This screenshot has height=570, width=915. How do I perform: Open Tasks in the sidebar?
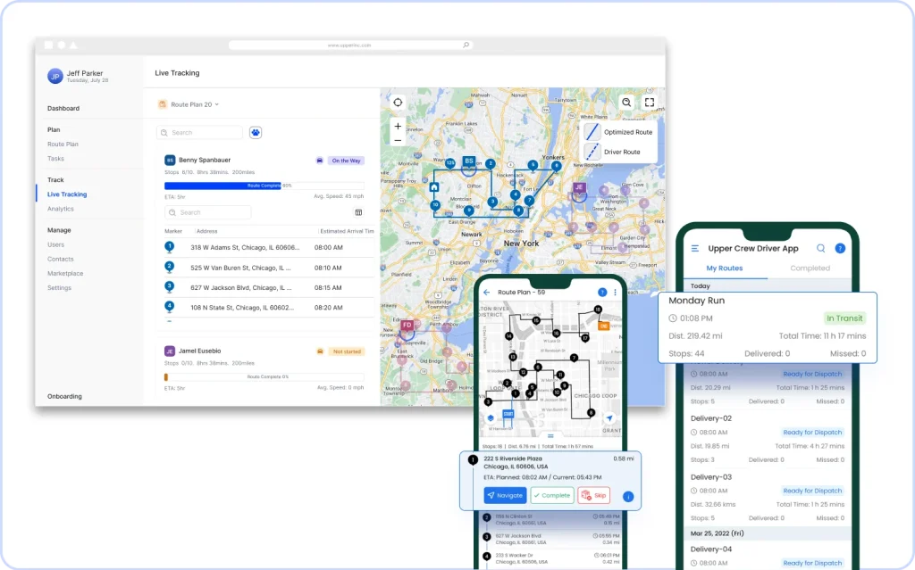coord(55,159)
